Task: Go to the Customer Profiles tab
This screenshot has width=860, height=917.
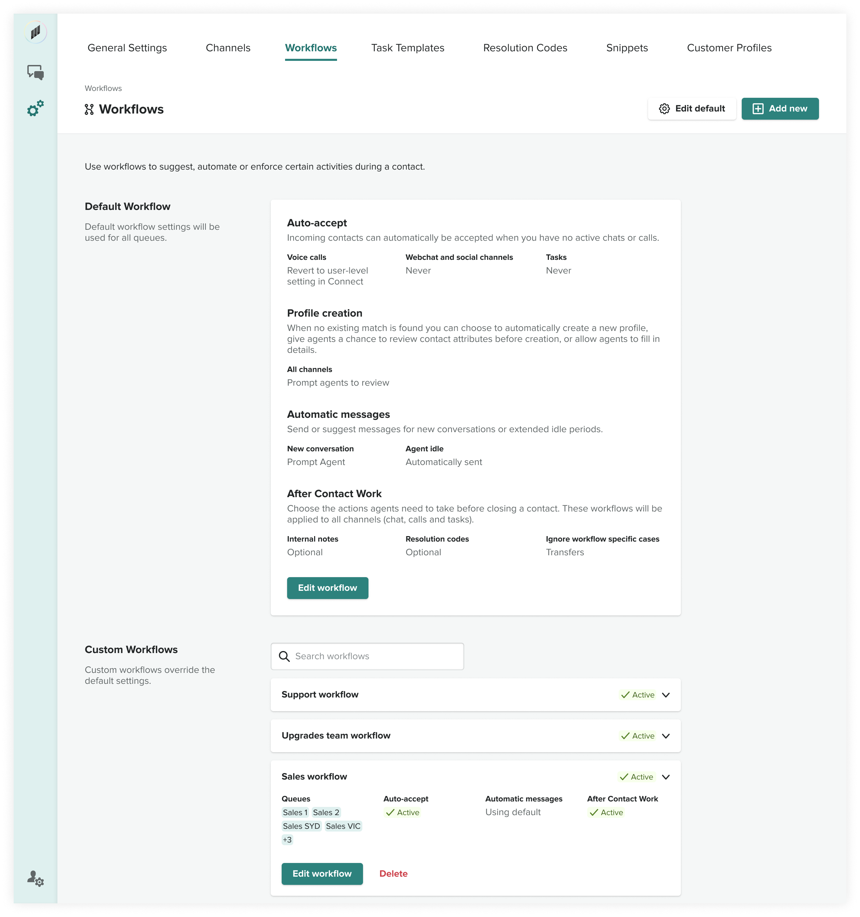Action: [729, 48]
